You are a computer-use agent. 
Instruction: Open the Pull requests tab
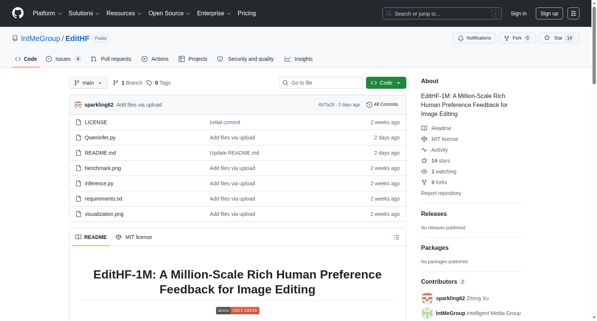[111, 59]
